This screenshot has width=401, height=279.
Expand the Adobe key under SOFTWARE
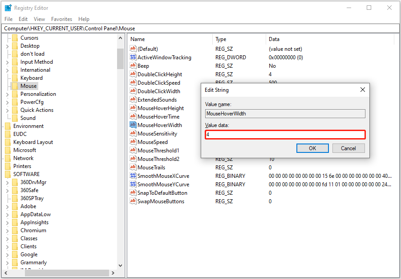(x=8, y=206)
